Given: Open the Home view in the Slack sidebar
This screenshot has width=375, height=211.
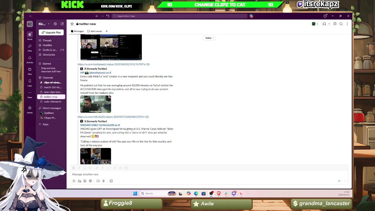Looking at the screenshot, I should [x=30, y=36].
